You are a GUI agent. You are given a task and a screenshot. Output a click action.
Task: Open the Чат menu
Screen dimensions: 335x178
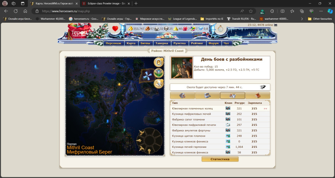[x=226, y=43]
